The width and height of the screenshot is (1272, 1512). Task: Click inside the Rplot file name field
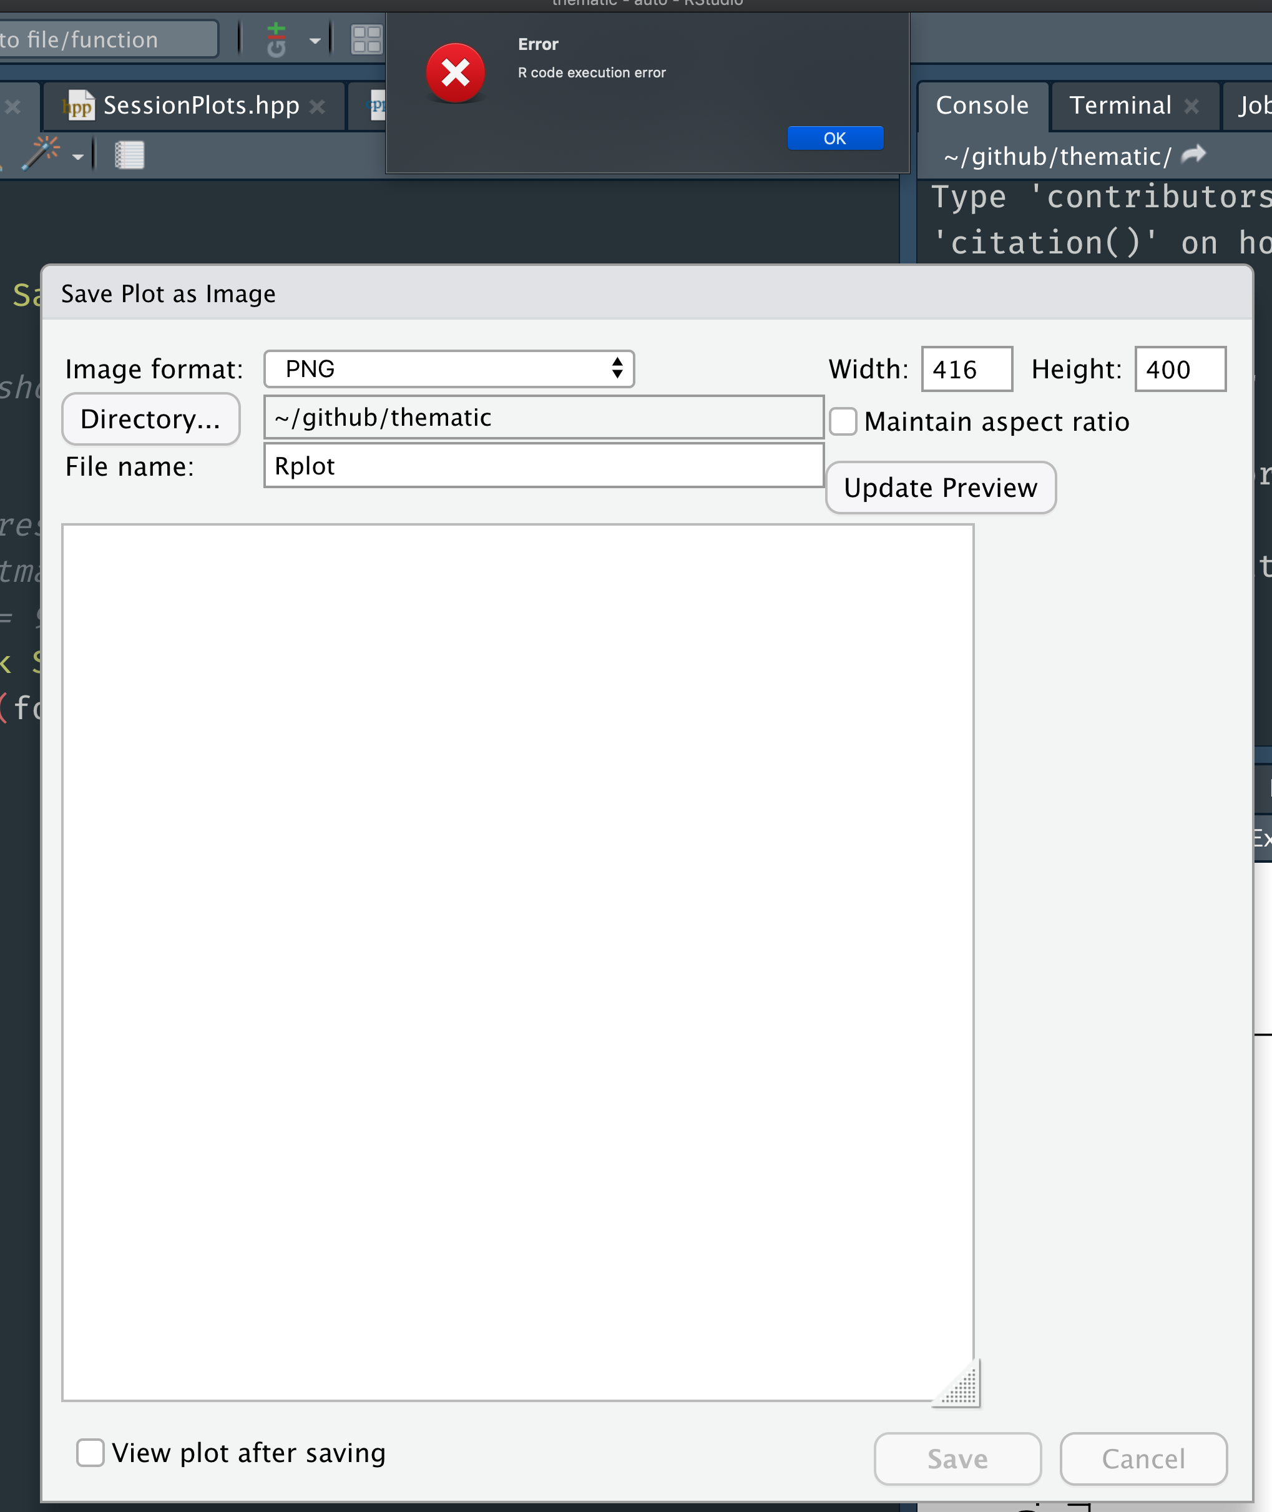[x=544, y=465]
